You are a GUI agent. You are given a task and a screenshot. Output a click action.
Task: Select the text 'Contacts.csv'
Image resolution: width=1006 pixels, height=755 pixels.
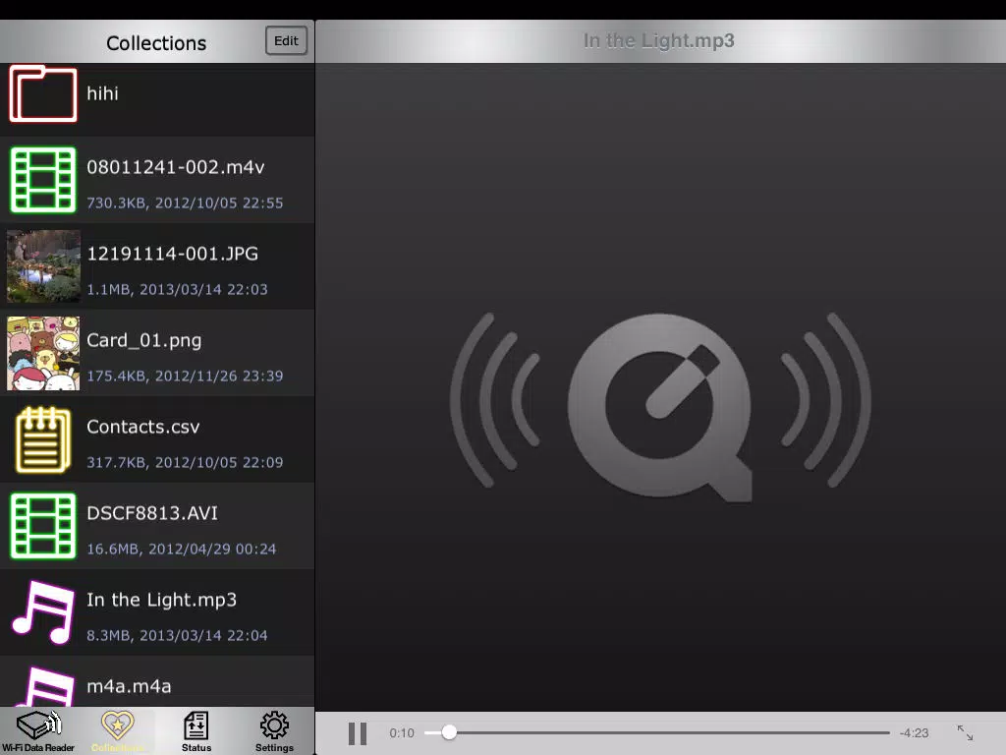[x=143, y=427]
